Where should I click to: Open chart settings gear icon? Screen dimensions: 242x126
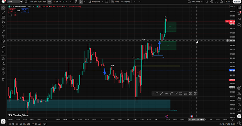click(x=212, y=2)
